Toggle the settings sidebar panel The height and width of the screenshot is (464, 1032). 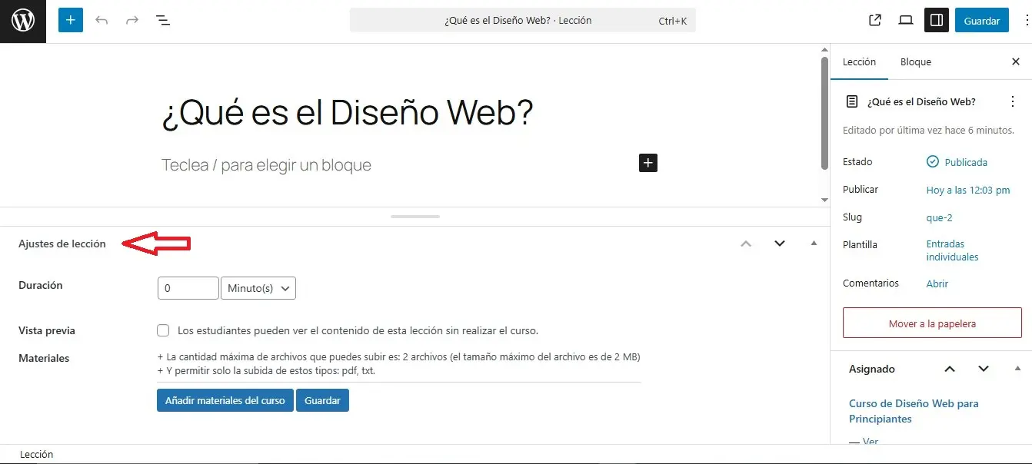(x=937, y=21)
